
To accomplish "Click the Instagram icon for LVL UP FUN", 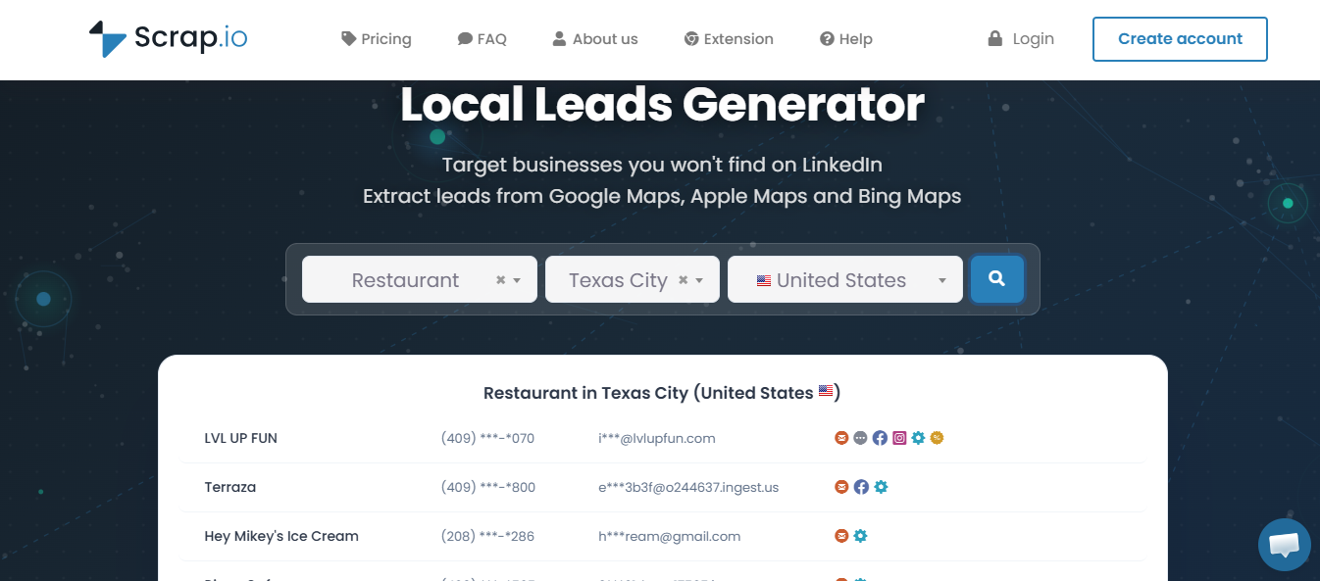I will click(x=899, y=438).
